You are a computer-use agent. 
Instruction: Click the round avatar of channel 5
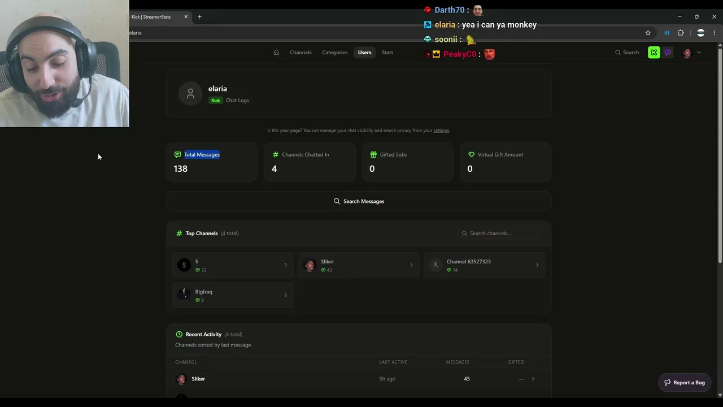[184, 265]
